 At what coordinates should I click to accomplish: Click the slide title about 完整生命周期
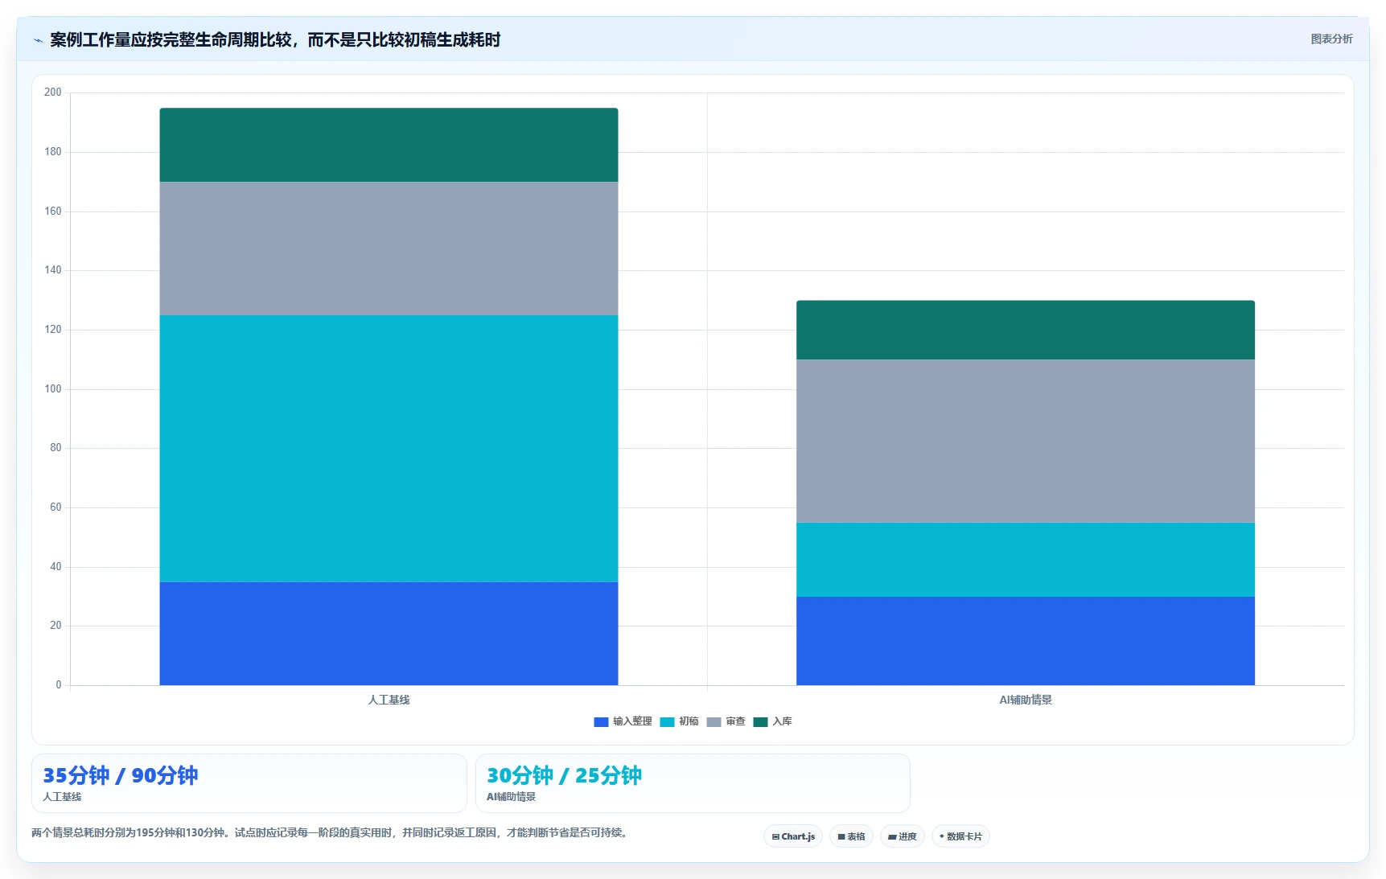pyautogui.click(x=275, y=40)
